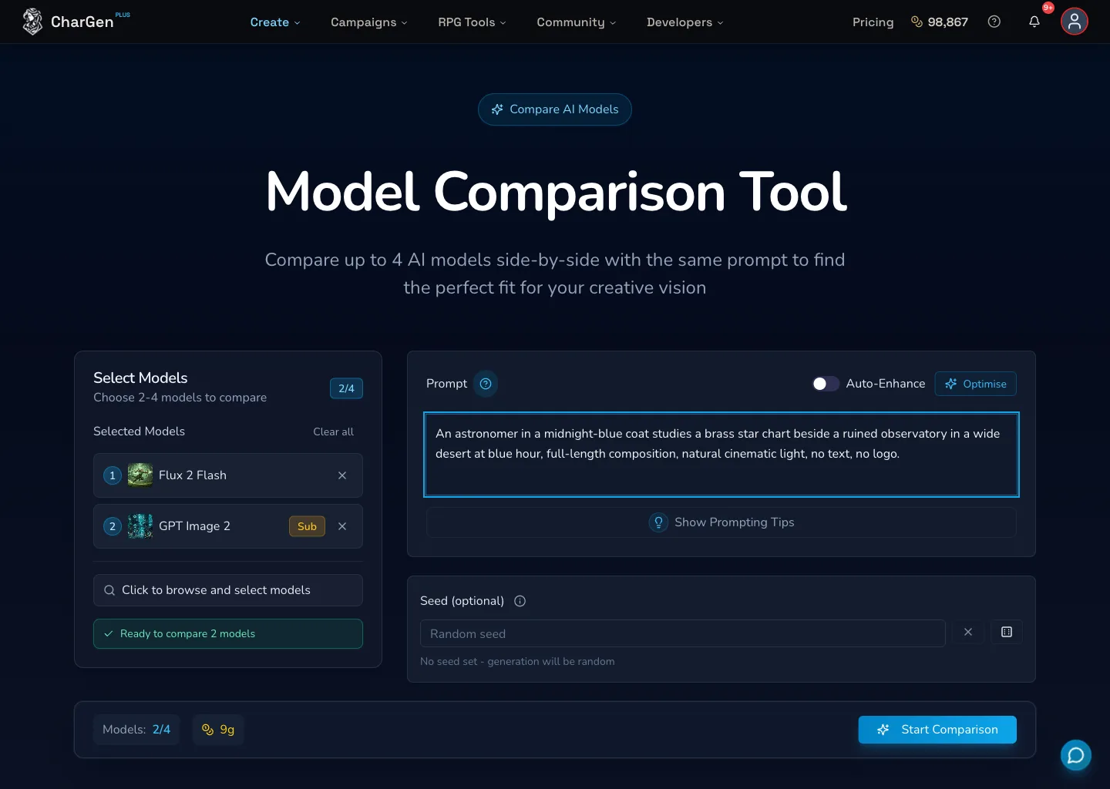
Task: Toggle the Auto-Enhance switch
Action: [826, 384]
